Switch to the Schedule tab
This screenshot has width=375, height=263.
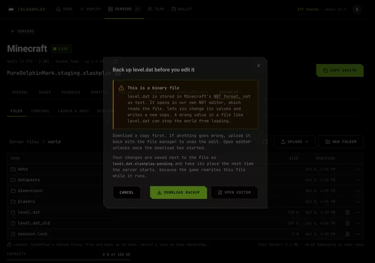[71, 92]
